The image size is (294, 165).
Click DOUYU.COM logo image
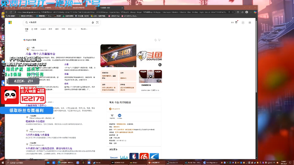tap(150, 56)
